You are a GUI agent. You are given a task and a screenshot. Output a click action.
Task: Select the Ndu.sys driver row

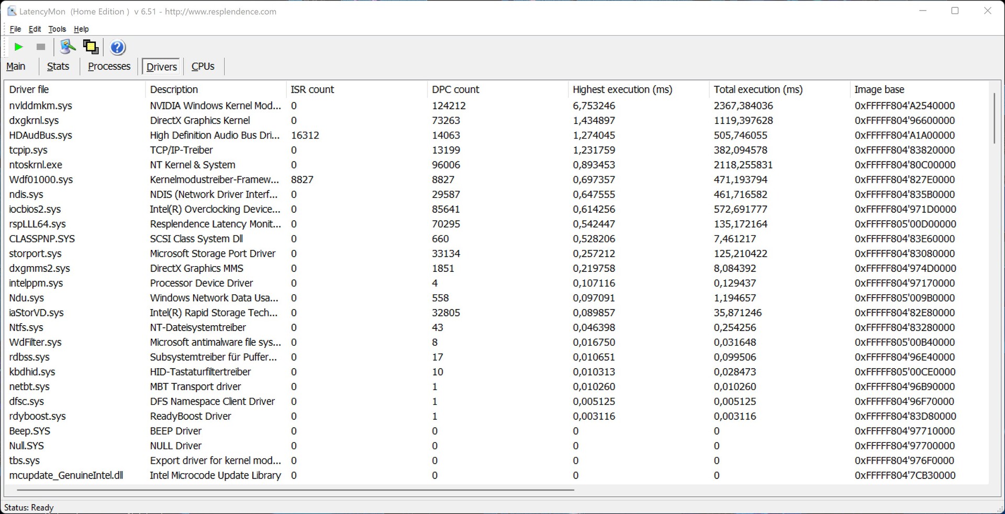[x=497, y=298]
